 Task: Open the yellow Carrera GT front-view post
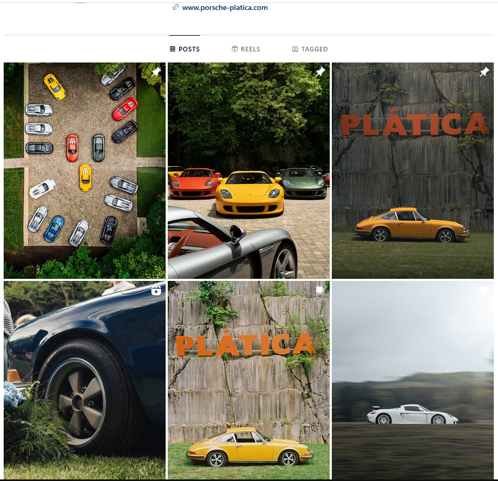[x=248, y=171]
